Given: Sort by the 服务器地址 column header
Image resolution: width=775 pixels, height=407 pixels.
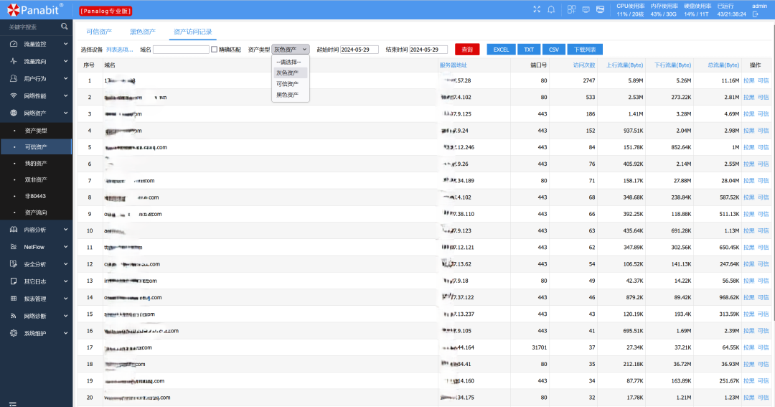Looking at the screenshot, I should click(x=454, y=65).
